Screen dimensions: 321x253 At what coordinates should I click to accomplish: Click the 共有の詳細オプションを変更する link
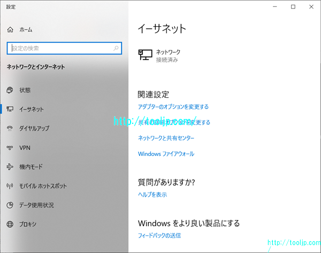174,123
